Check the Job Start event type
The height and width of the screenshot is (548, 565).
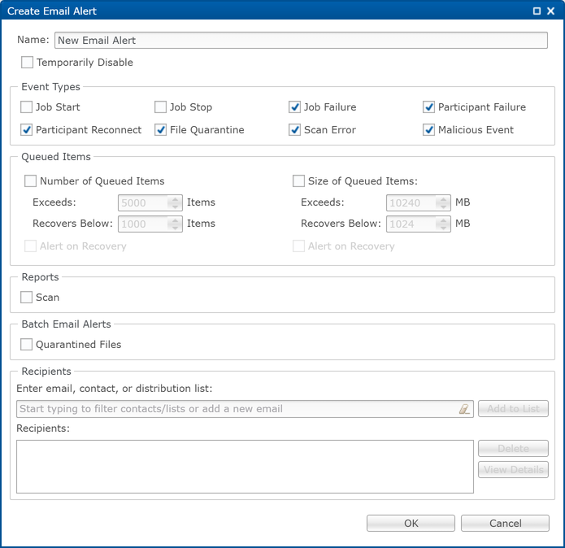click(x=26, y=107)
